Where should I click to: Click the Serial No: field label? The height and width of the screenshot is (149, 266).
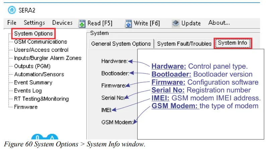[x=113, y=98]
